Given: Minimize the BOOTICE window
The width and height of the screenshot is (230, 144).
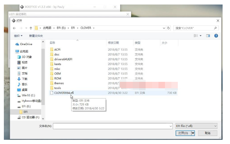Looking at the screenshot, I should 95,7.
